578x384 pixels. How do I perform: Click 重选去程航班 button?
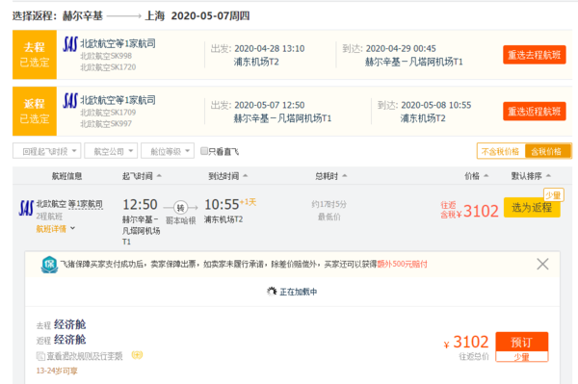point(534,55)
